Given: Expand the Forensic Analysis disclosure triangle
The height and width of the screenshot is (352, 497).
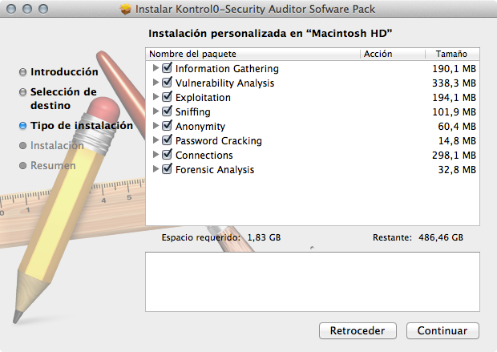Looking at the screenshot, I should 156,169.
